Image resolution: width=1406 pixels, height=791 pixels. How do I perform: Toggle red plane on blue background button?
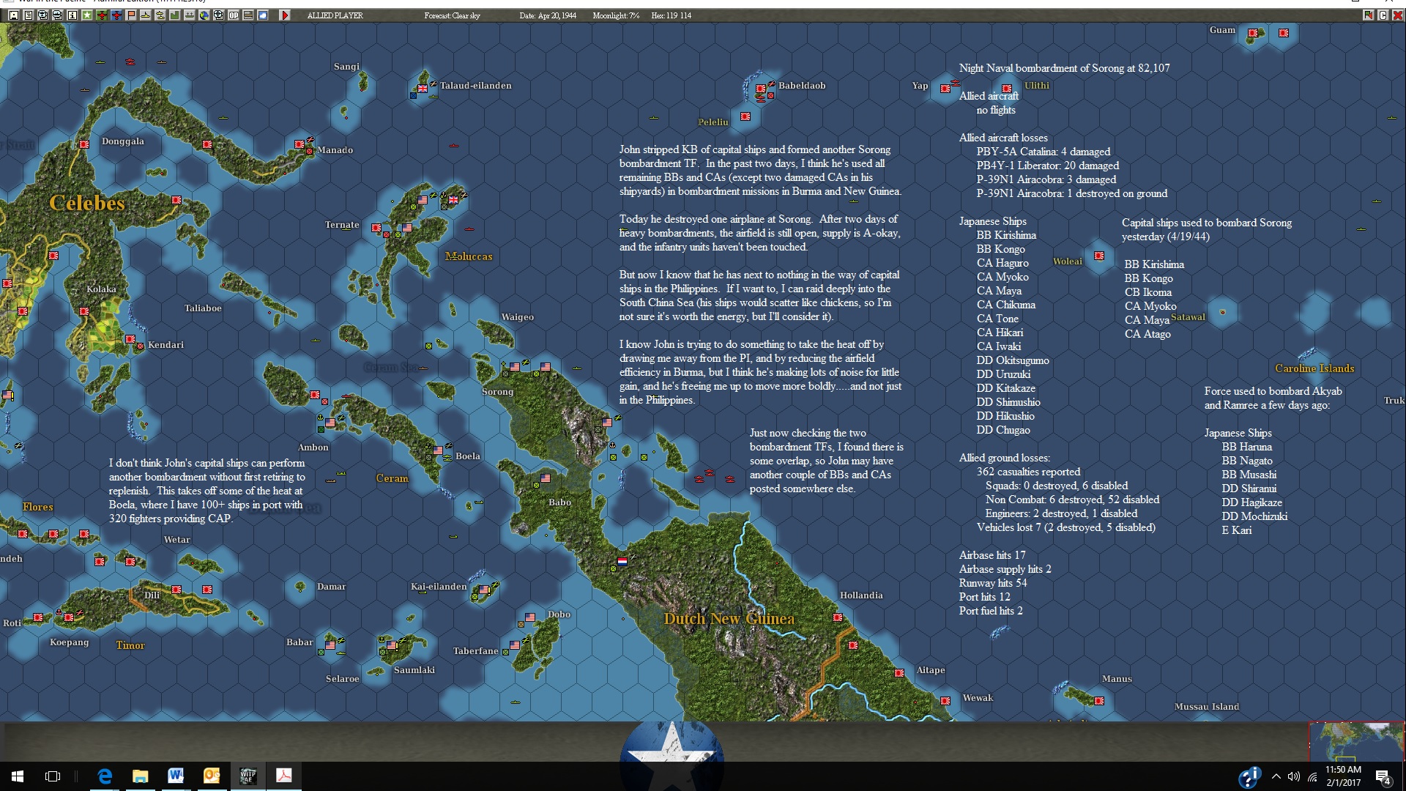tap(116, 15)
